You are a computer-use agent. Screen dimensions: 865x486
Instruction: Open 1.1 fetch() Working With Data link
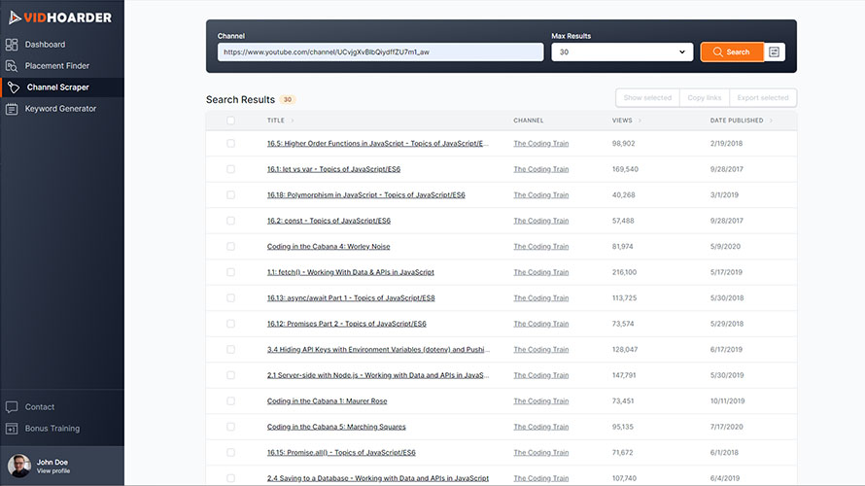pos(350,272)
